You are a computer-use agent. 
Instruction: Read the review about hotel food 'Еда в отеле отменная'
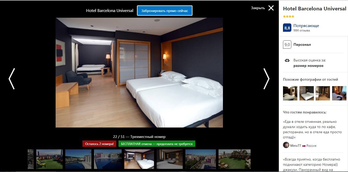coord(312,129)
